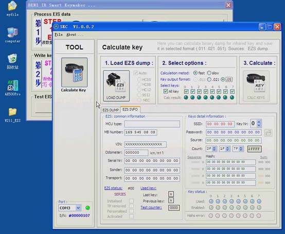Click the save icon beside Password field
The width and height of the screenshot is (285, 234).
click(x=268, y=132)
